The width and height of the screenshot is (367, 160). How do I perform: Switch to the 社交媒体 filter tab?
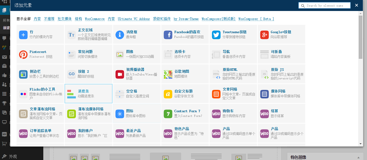pyautogui.click(x=65, y=19)
